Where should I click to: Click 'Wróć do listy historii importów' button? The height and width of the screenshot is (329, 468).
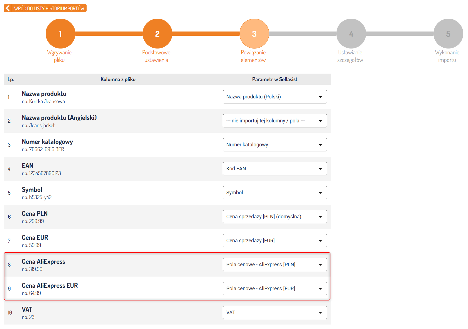click(x=49, y=8)
